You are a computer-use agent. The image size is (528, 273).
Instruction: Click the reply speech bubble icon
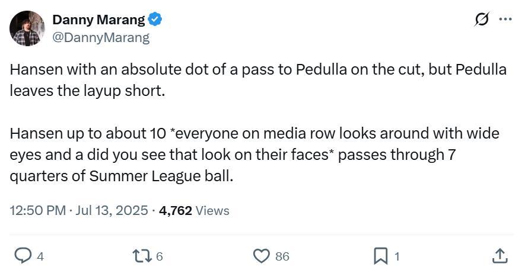[23, 256]
